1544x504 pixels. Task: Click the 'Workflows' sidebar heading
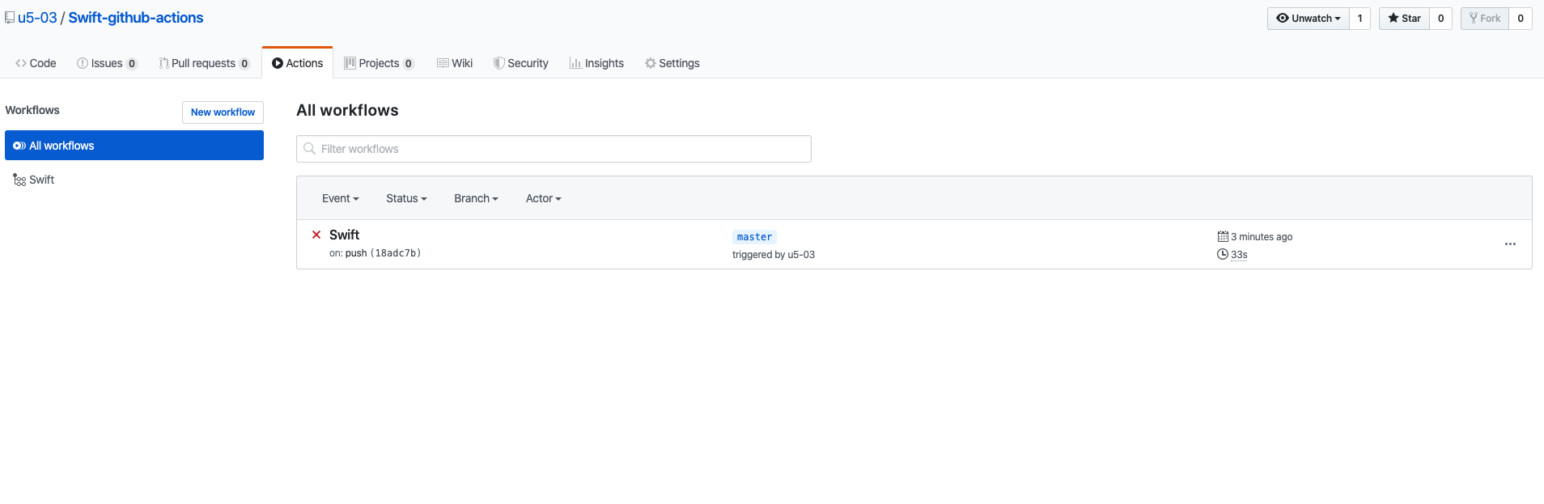[32, 110]
